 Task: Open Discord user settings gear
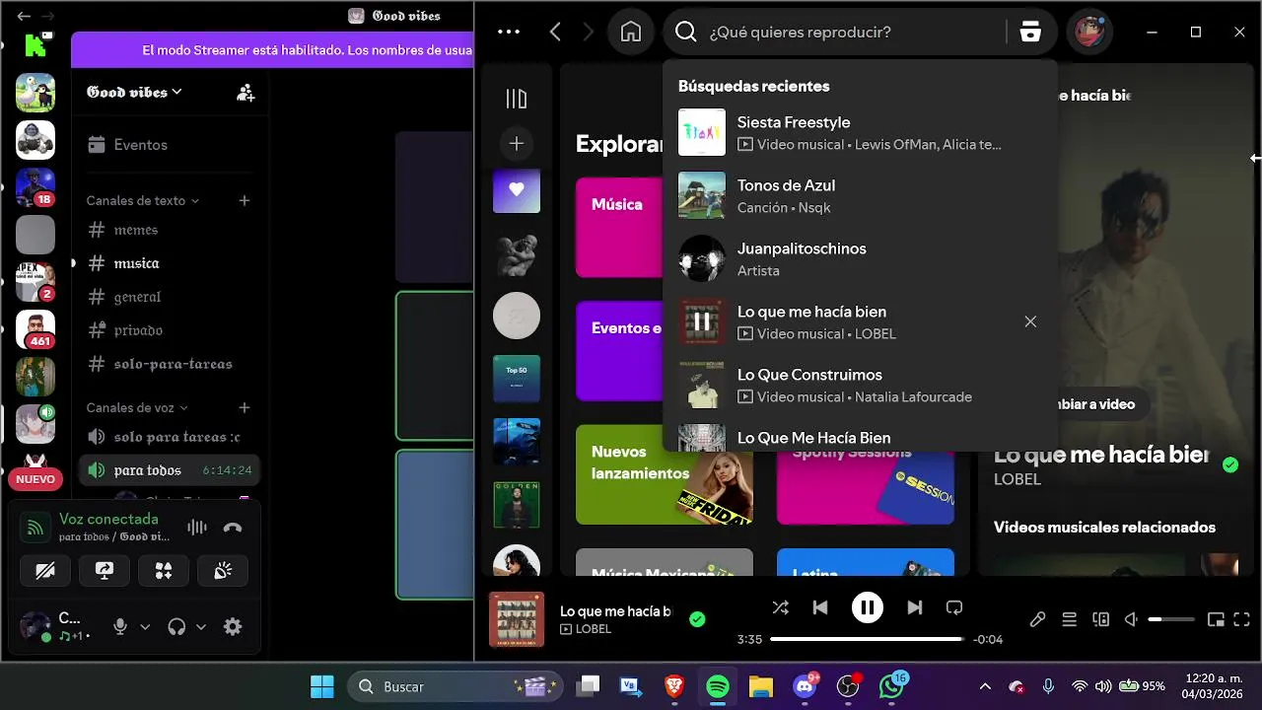coord(233,626)
